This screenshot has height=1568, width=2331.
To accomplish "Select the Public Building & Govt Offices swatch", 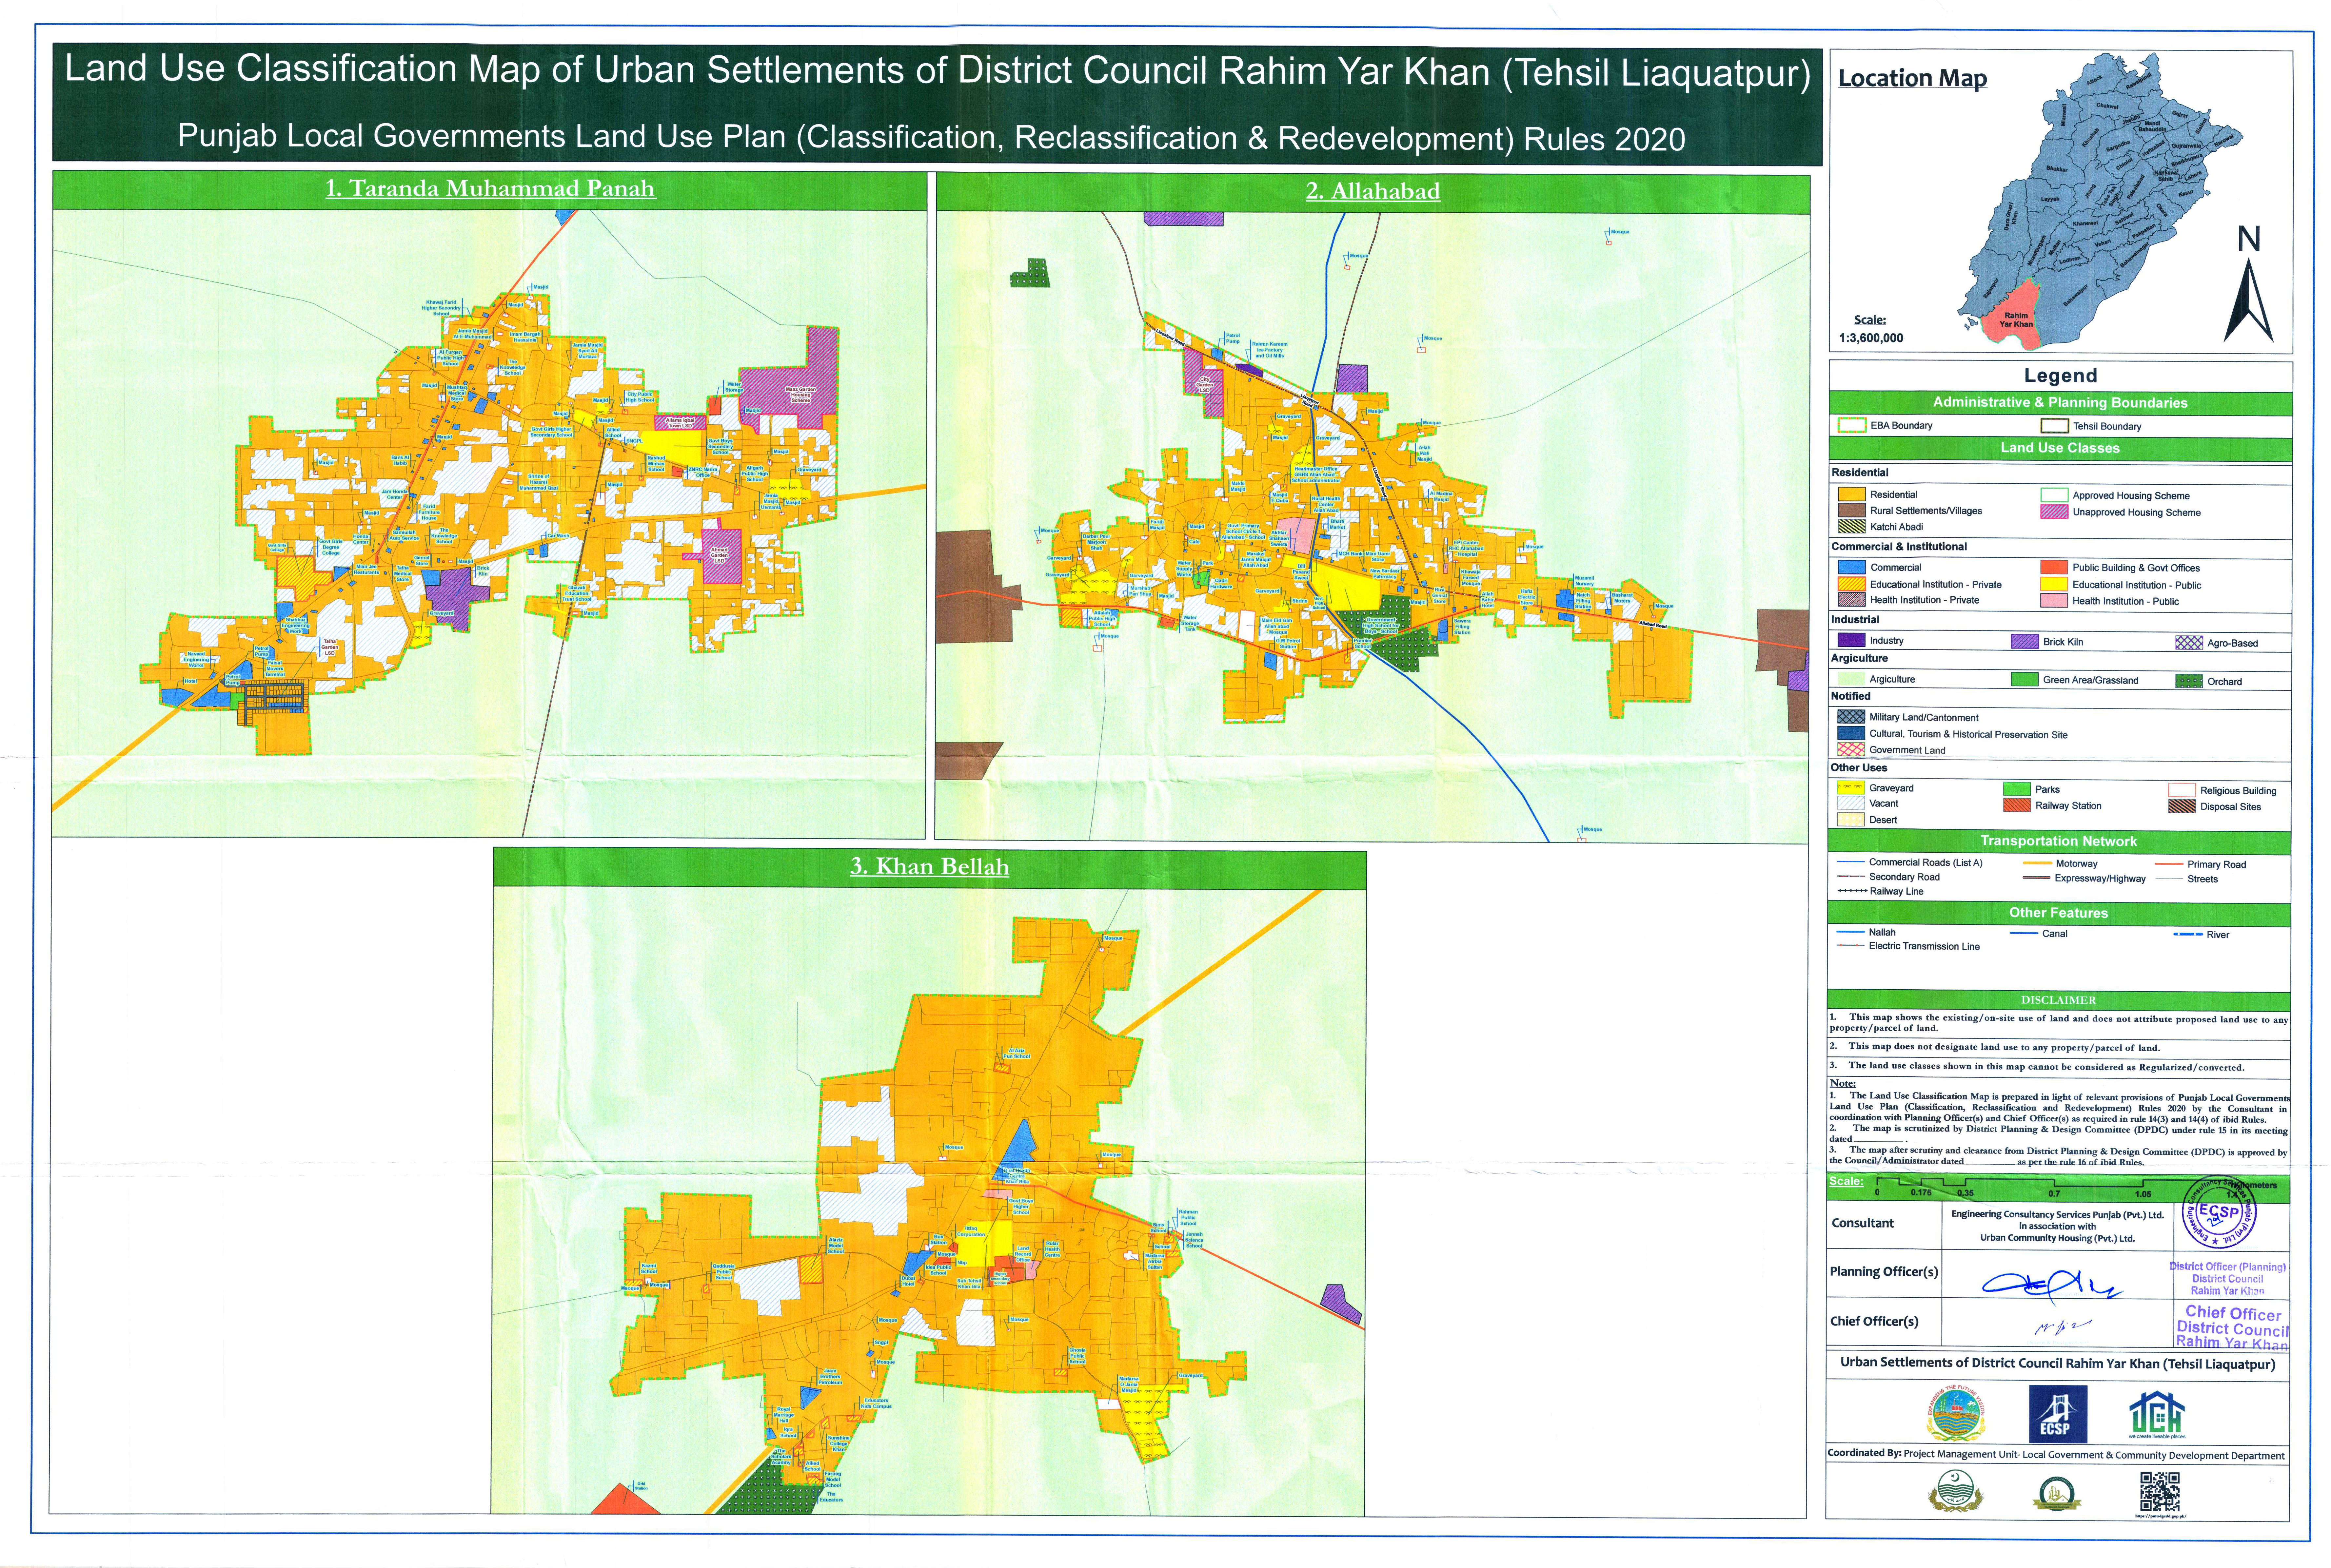I will pyautogui.click(x=2054, y=567).
